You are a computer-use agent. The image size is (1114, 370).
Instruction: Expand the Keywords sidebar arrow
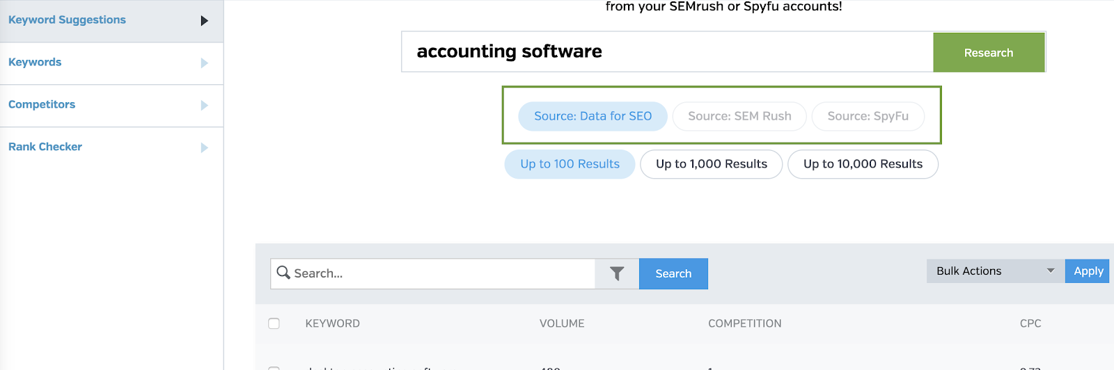click(204, 63)
